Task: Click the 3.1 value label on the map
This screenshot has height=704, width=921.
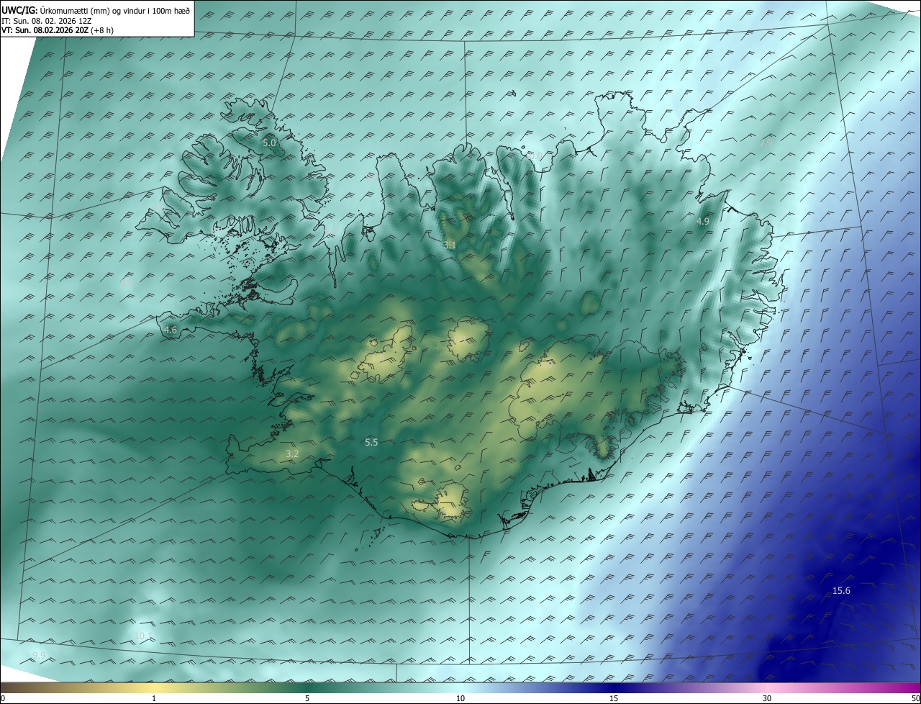Action: [450, 245]
